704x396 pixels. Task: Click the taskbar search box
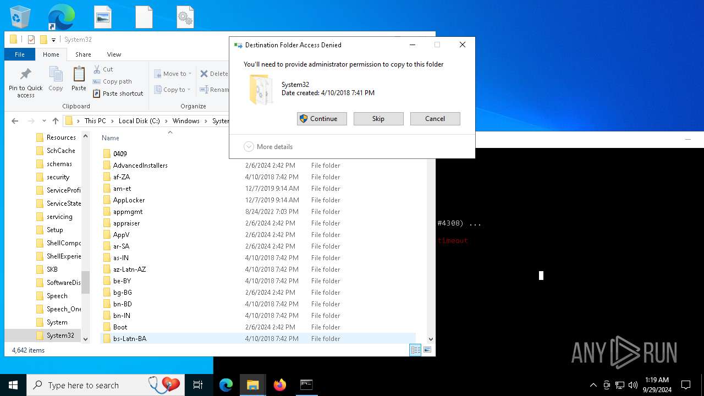(x=105, y=385)
